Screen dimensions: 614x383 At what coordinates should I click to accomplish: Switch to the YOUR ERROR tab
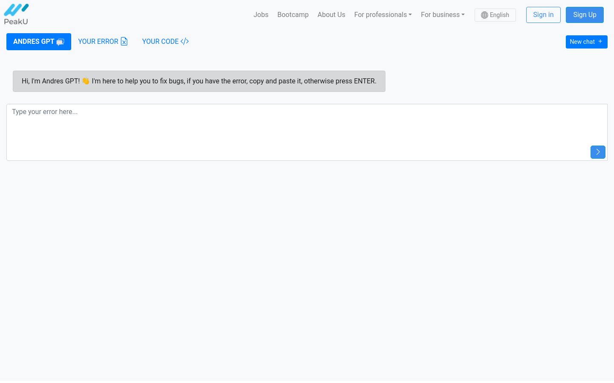pyautogui.click(x=98, y=42)
